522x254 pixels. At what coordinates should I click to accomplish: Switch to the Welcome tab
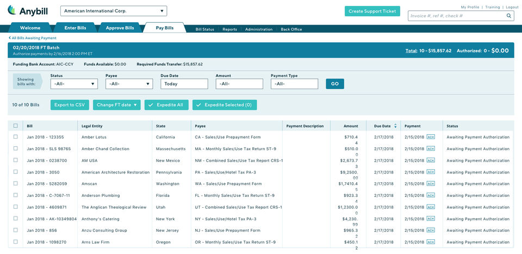click(30, 28)
